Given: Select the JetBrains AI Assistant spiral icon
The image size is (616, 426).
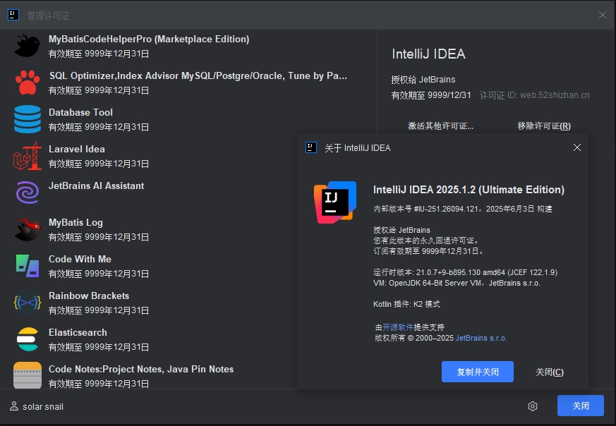Looking at the screenshot, I should [27, 193].
